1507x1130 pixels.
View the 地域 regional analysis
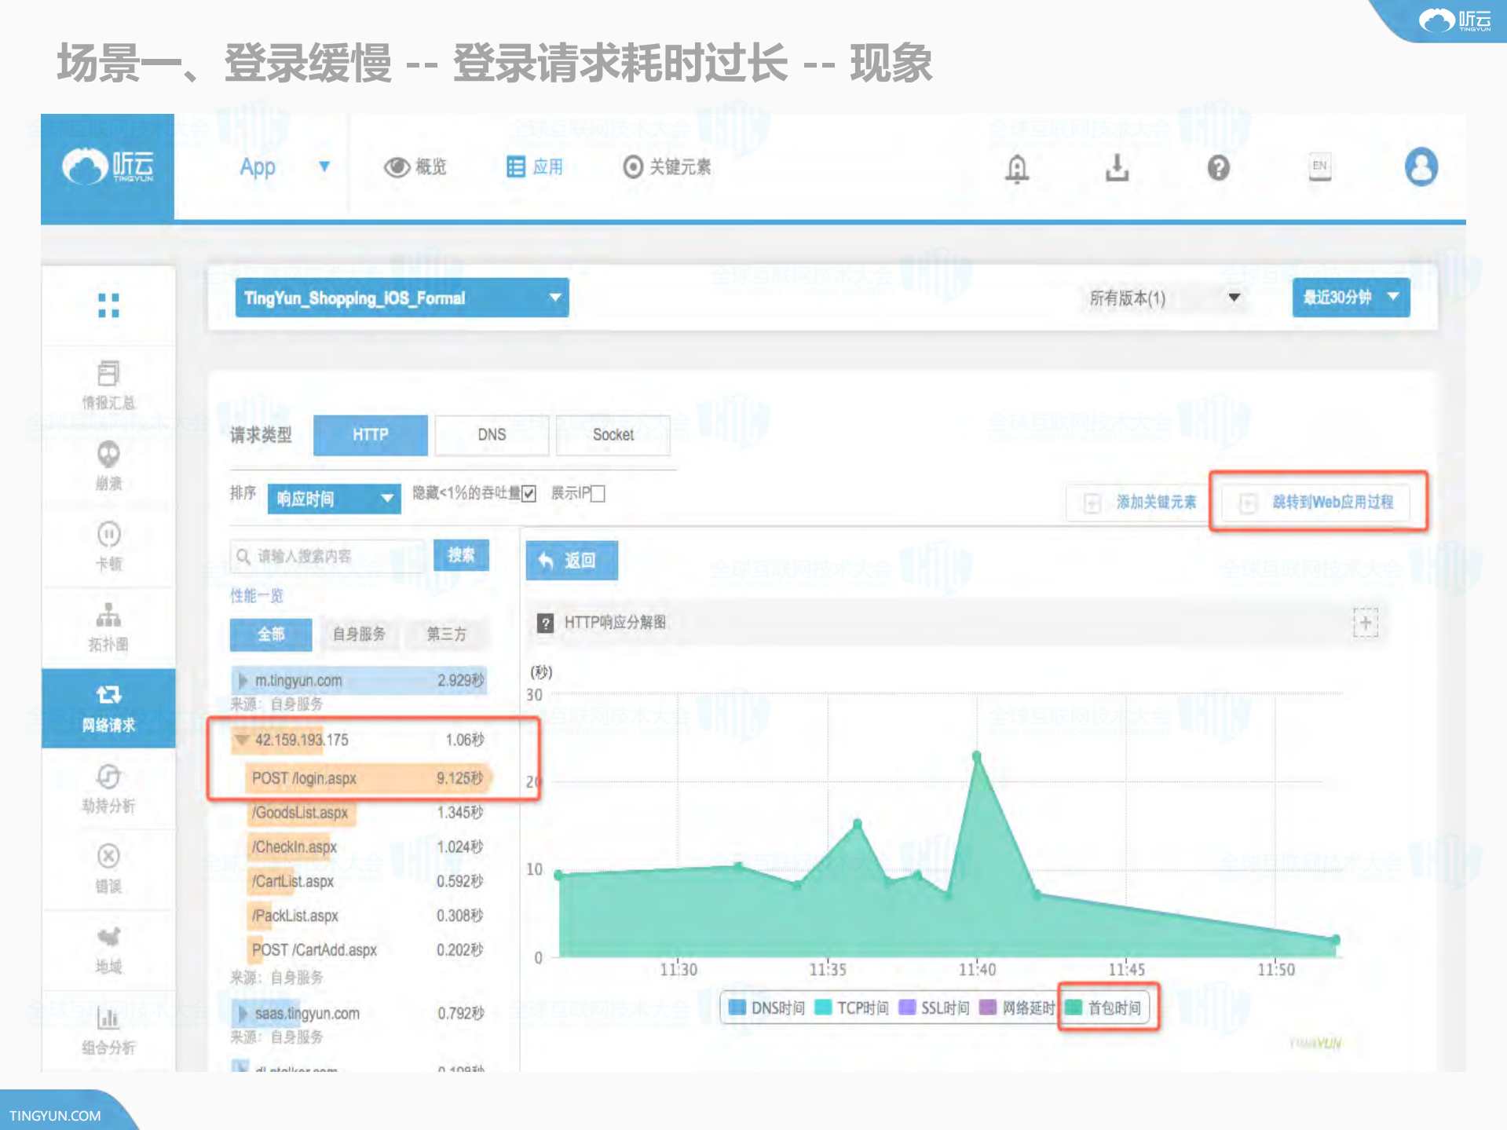[x=108, y=950]
